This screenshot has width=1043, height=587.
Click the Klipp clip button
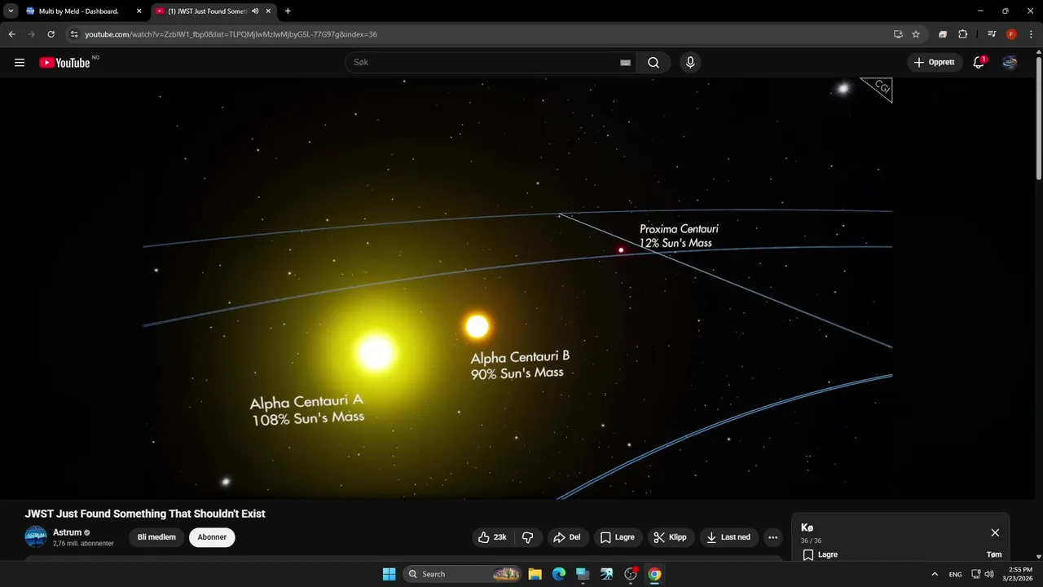[x=671, y=537]
